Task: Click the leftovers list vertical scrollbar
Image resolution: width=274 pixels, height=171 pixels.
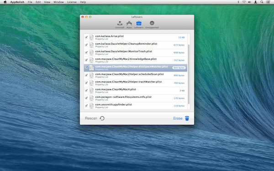Action: [189, 74]
